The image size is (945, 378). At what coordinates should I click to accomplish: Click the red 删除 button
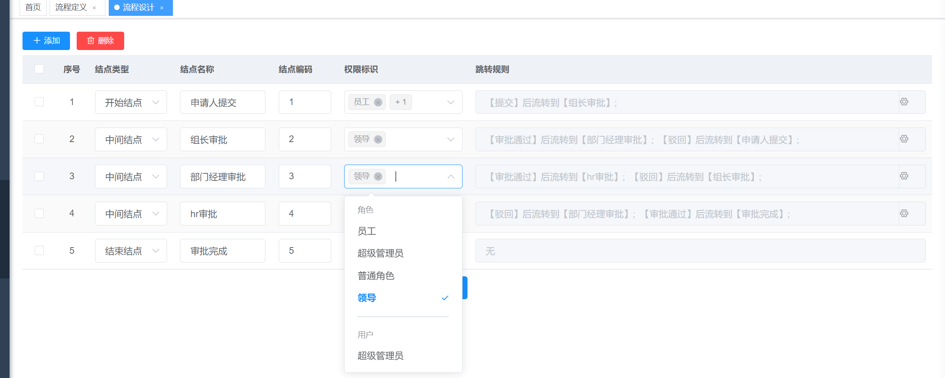[x=100, y=41]
